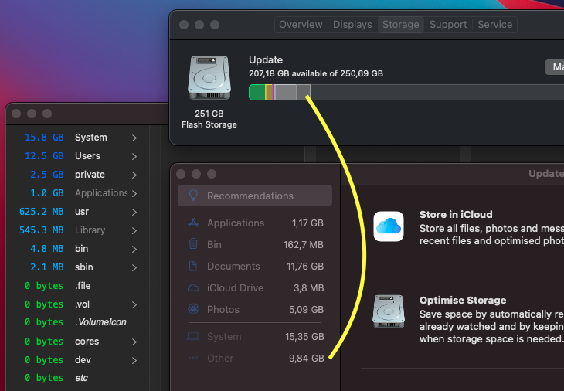Expand the Applications folder chevron in file list
564x391 pixels.
(134, 193)
